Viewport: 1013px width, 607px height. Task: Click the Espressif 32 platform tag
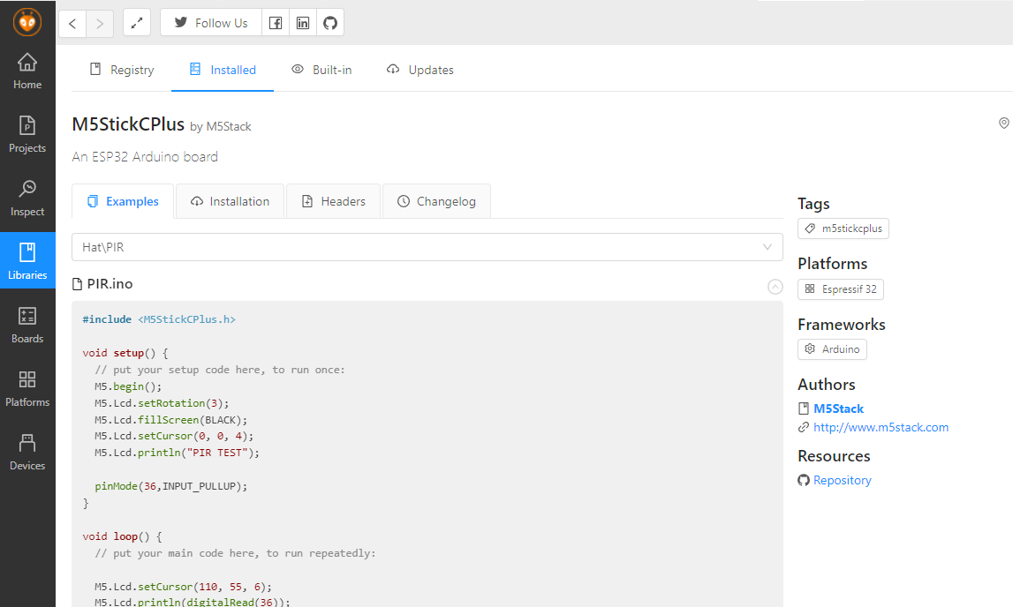[841, 289]
